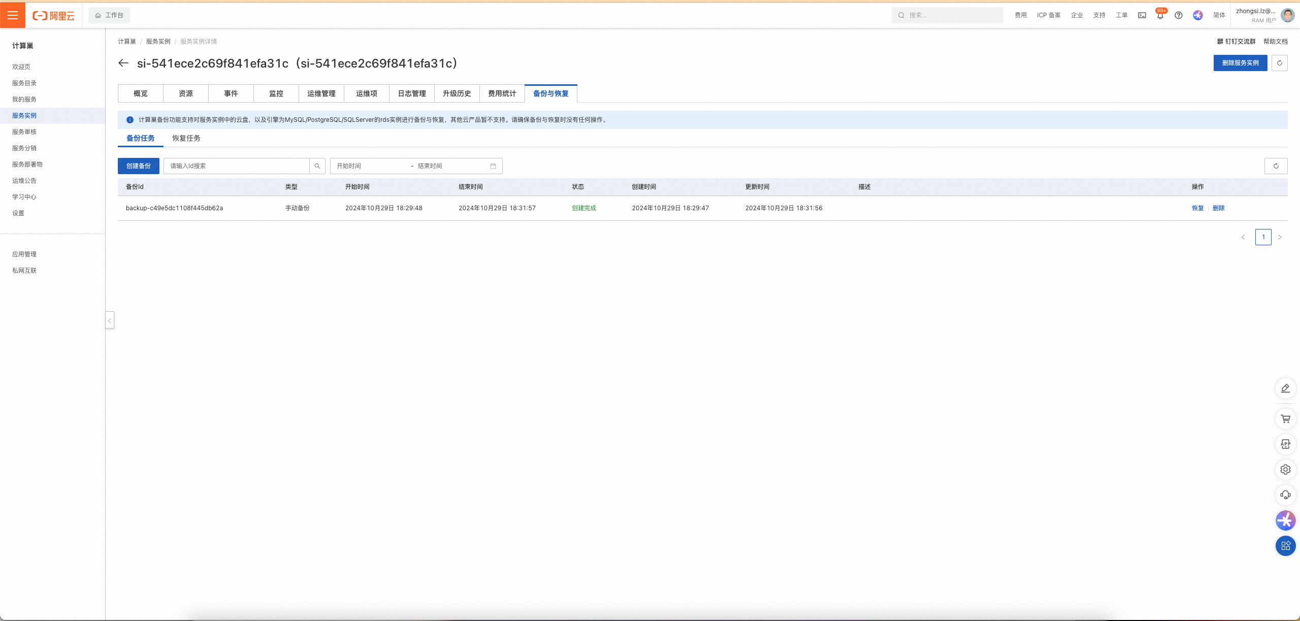Screen dimensions: 1300x621
Task: Open the user account avatar menu
Action: [1287, 15]
